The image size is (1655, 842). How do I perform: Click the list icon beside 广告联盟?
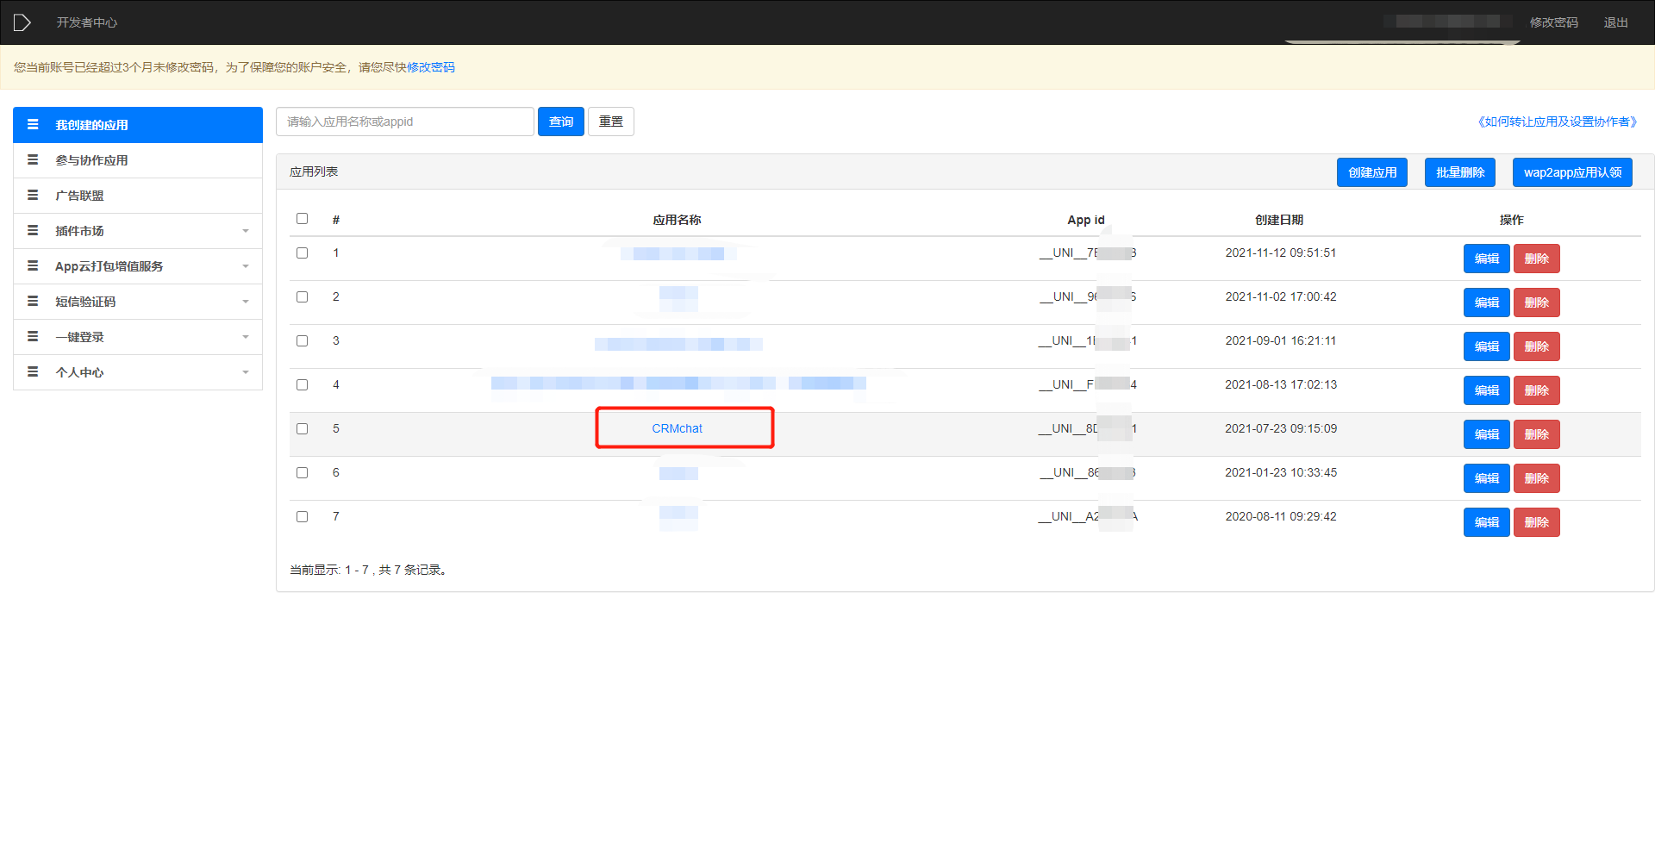coord(33,196)
